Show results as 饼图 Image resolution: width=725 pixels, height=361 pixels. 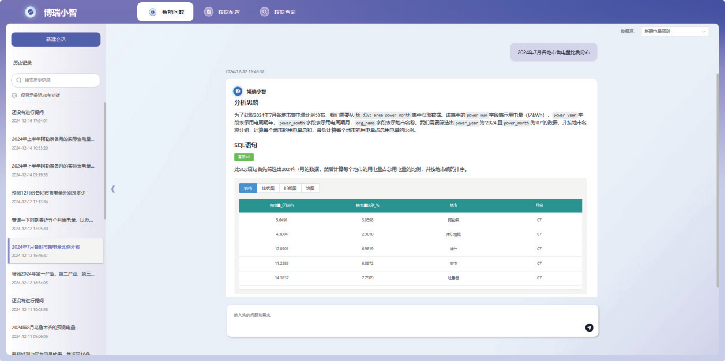(310, 188)
